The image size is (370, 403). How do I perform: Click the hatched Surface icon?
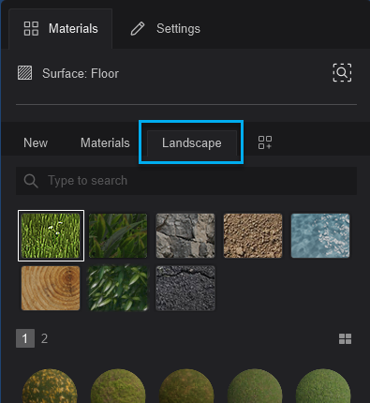pyautogui.click(x=24, y=73)
